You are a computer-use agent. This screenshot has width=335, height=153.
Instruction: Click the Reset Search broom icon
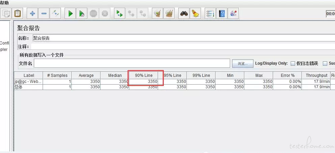click(x=196, y=13)
